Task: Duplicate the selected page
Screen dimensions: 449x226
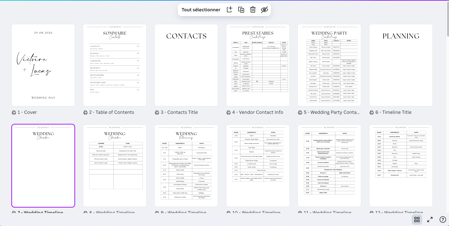Action: 241,10
